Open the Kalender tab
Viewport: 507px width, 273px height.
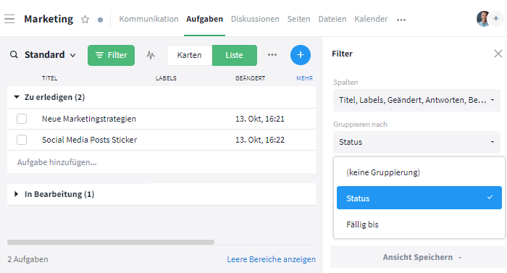tap(371, 19)
